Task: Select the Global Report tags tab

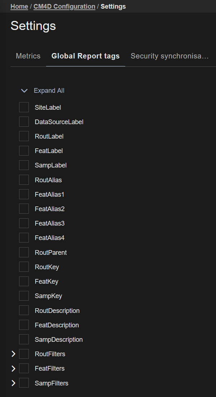Action: [x=85, y=56]
